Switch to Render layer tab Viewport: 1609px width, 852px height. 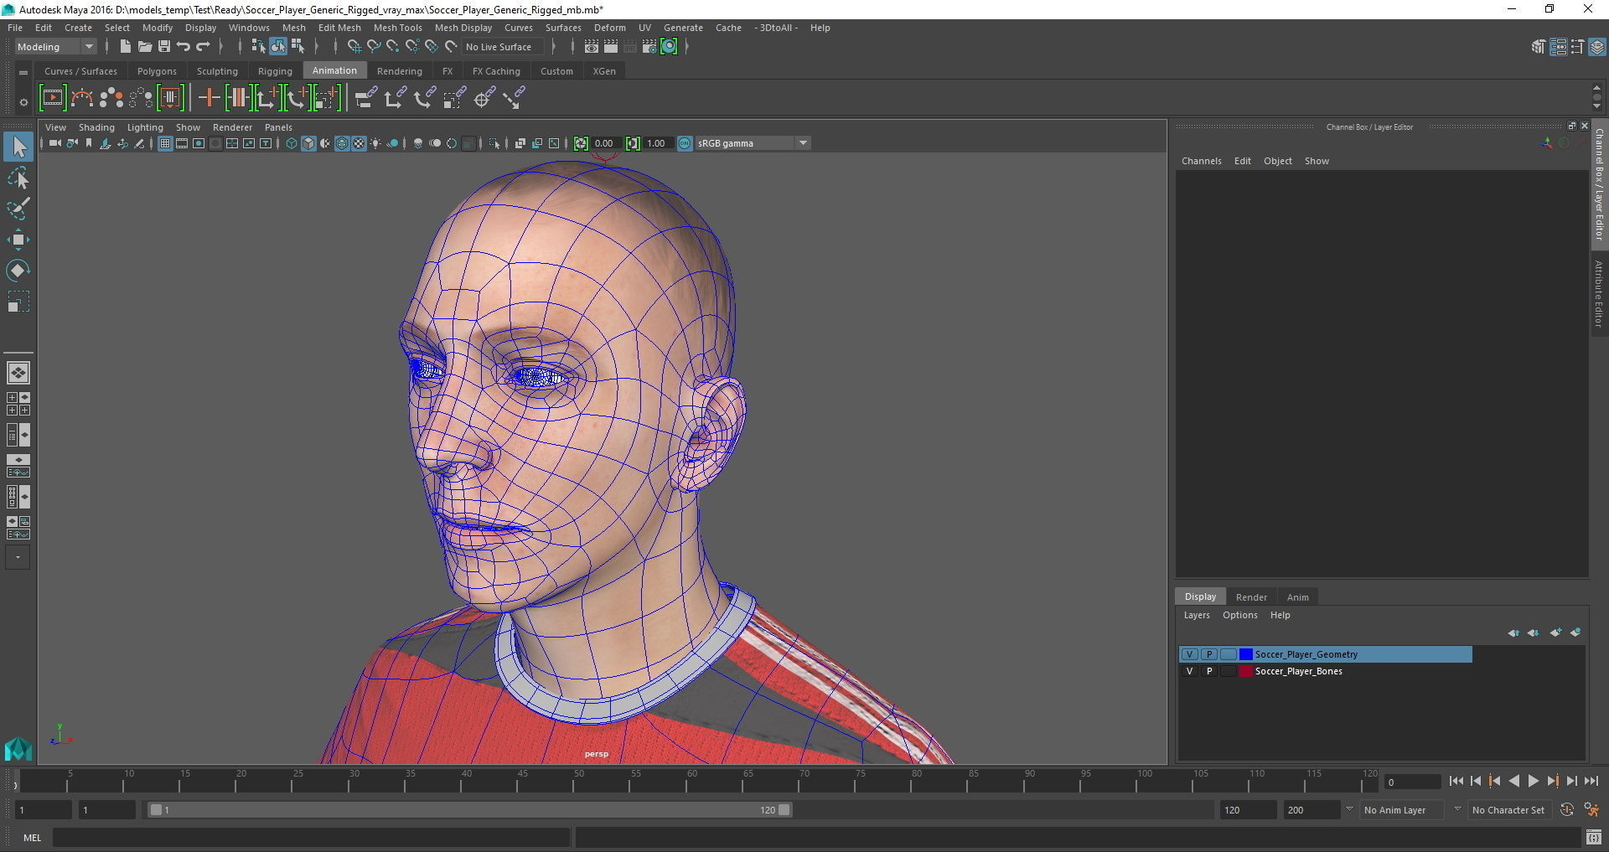coord(1251,597)
